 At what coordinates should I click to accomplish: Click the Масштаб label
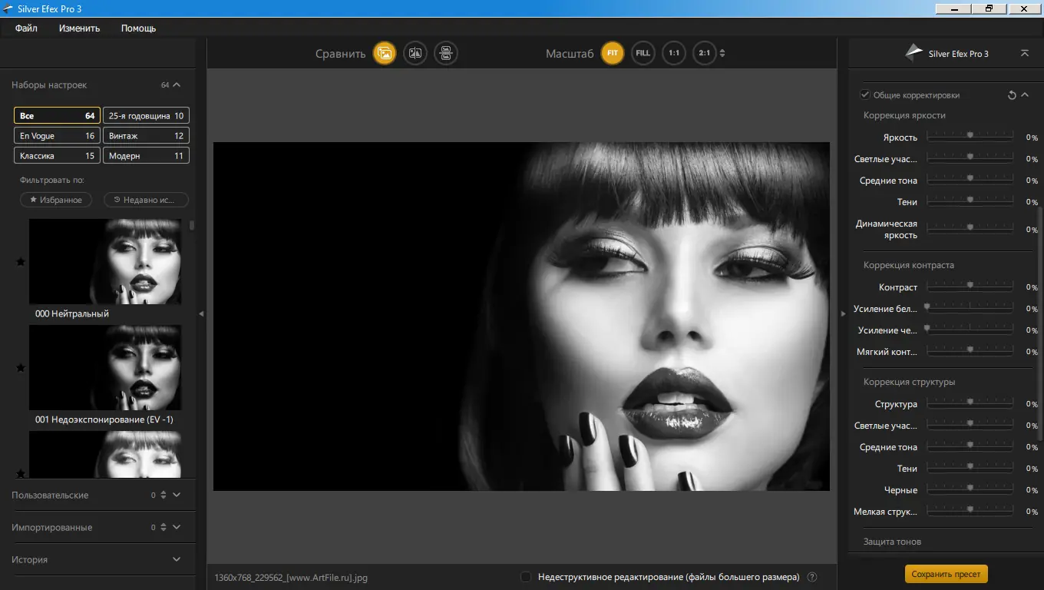tap(570, 54)
